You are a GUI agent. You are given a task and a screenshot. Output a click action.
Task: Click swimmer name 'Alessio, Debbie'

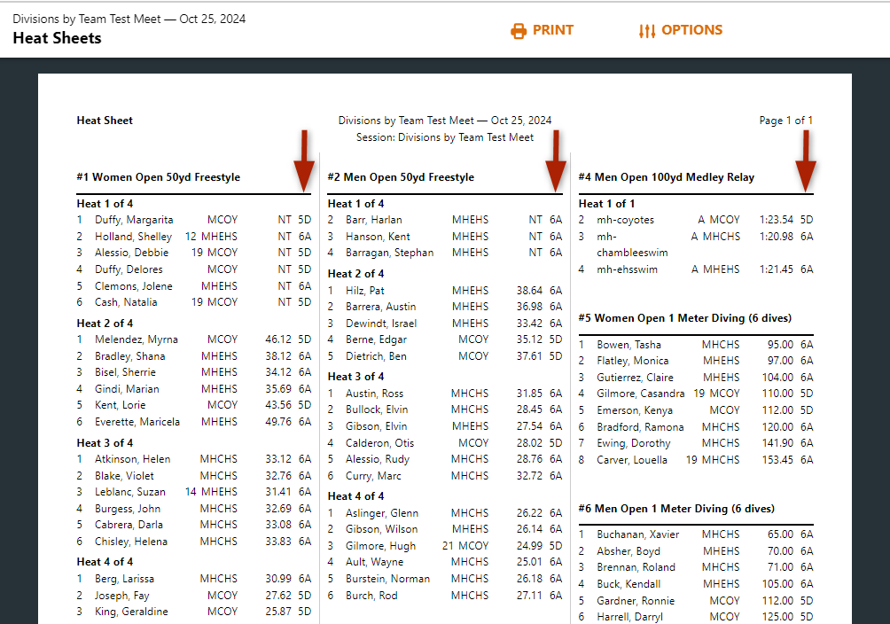[x=132, y=253]
